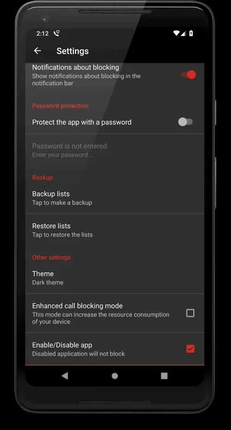Uncheck the Enable/Disable app checkbox
The image size is (231, 430).
(x=190, y=349)
